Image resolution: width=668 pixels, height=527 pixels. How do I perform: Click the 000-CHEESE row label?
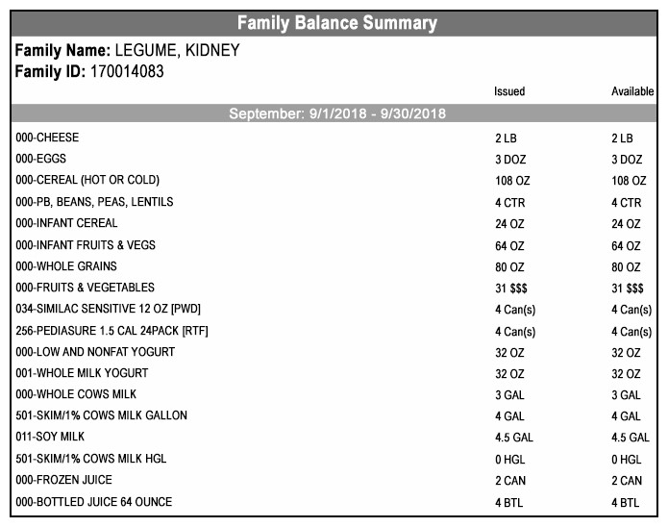point(47,138)
